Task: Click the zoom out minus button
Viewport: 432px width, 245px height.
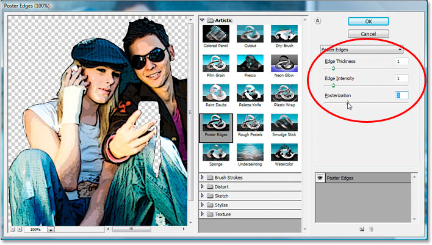Action: point(13,229)
